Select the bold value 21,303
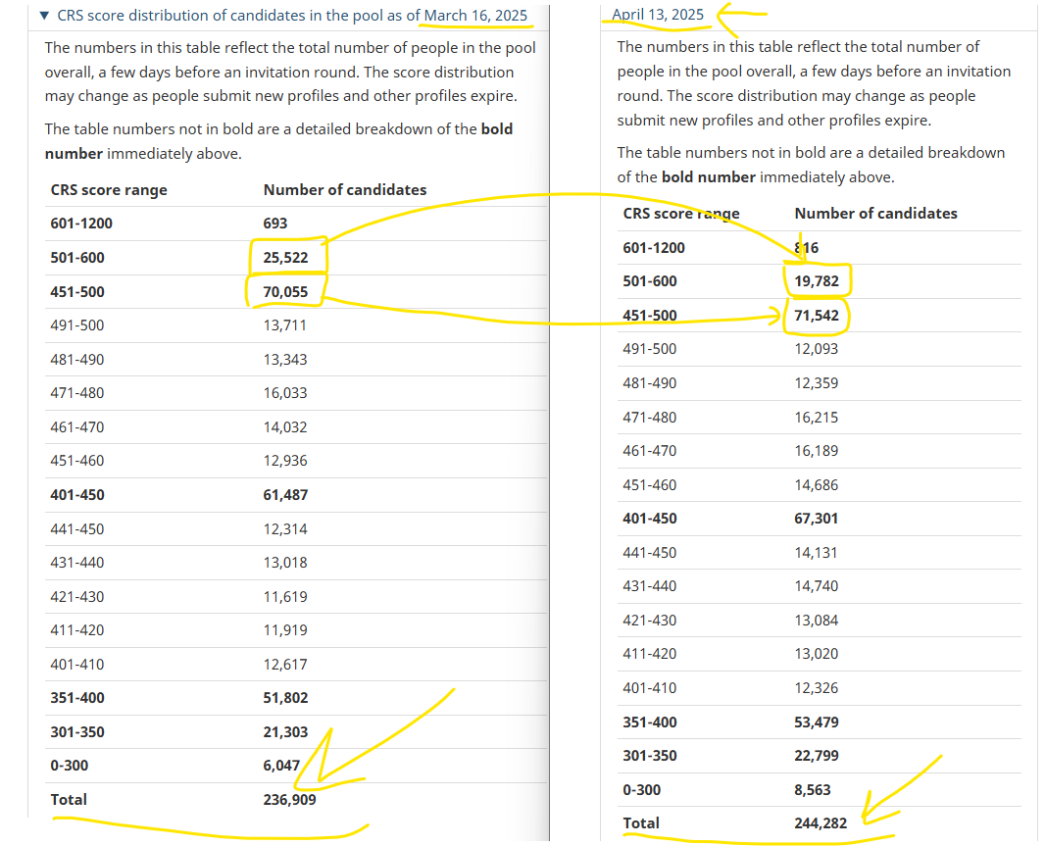The height and width of the screenshot is (846, 1045). 285,732
